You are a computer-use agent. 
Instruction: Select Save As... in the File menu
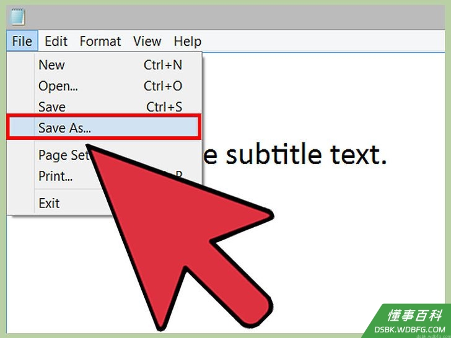[x=103, y=128]
